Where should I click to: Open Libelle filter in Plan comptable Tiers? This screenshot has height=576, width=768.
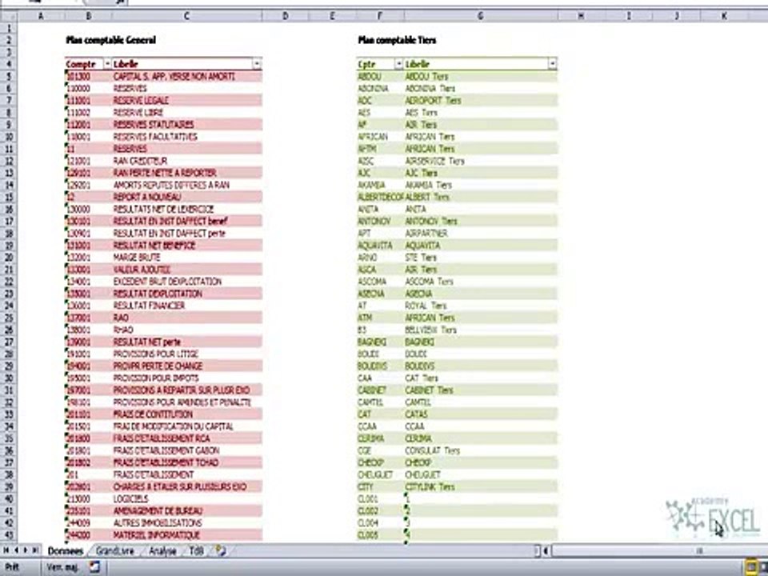click(553, 64)
